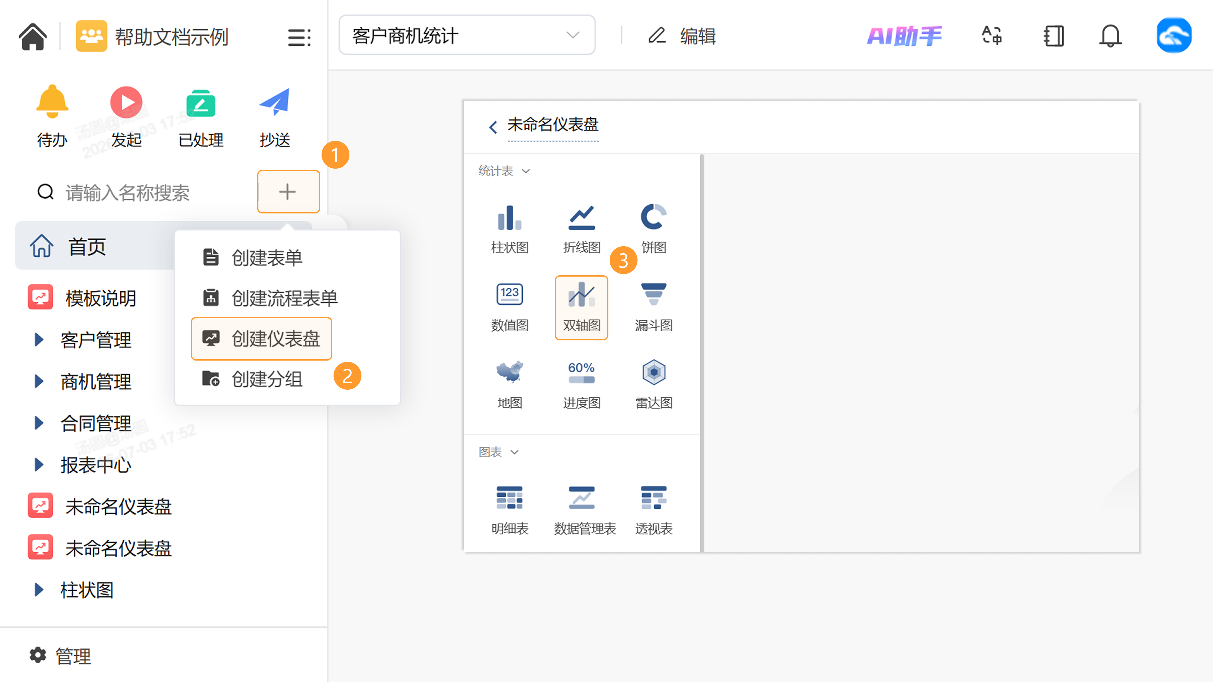
Task: Open 管理 settings at bottom
Action: [x=60, y=656]
